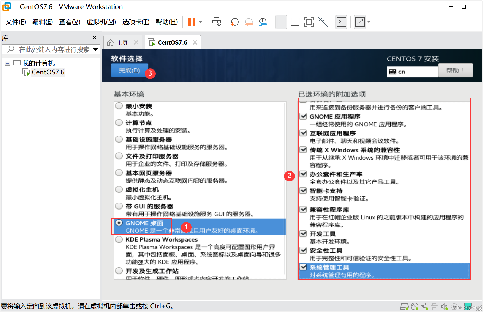
Task: Uncheck the 安全性工具 checkbox
Action: click(x=303, y=250)
